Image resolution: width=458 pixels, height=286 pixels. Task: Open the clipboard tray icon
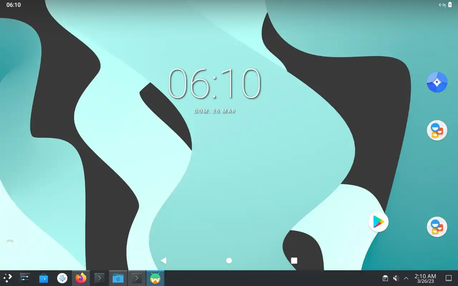point(385,278)
